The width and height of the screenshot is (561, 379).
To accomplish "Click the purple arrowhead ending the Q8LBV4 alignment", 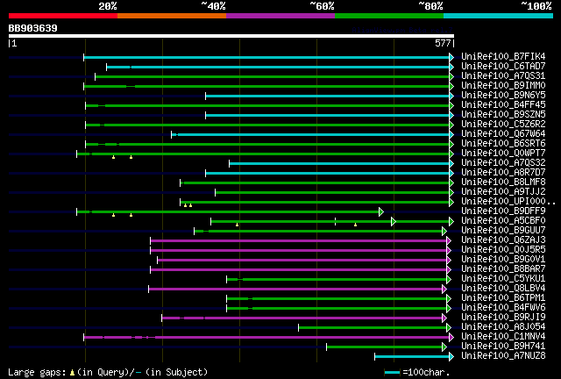I will tap(444, 290).
